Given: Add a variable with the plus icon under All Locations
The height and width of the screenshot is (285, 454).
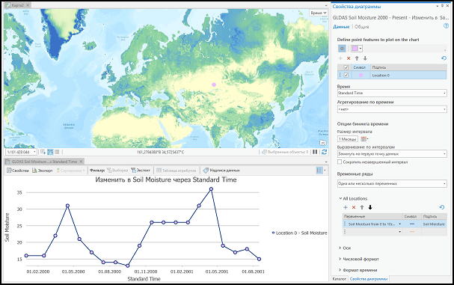Looking at the screenshot, I should click(346, 207).
